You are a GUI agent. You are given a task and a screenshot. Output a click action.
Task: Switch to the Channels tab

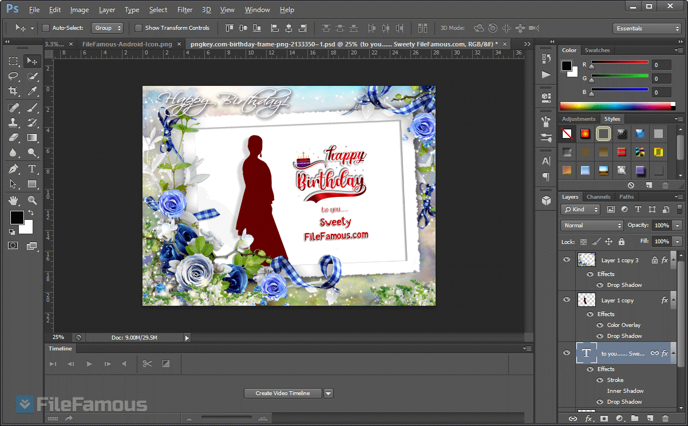(x=598, y=197)
